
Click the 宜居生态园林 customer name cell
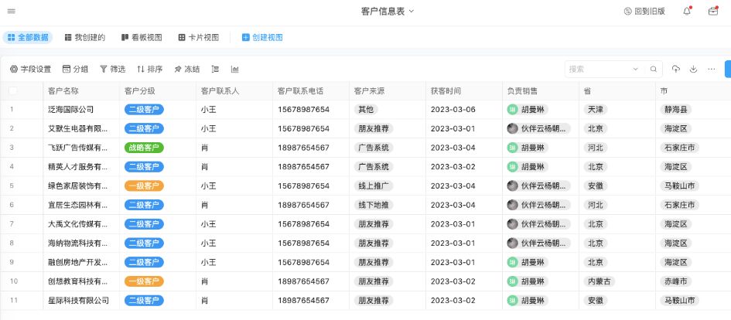[x=81, y=205]
